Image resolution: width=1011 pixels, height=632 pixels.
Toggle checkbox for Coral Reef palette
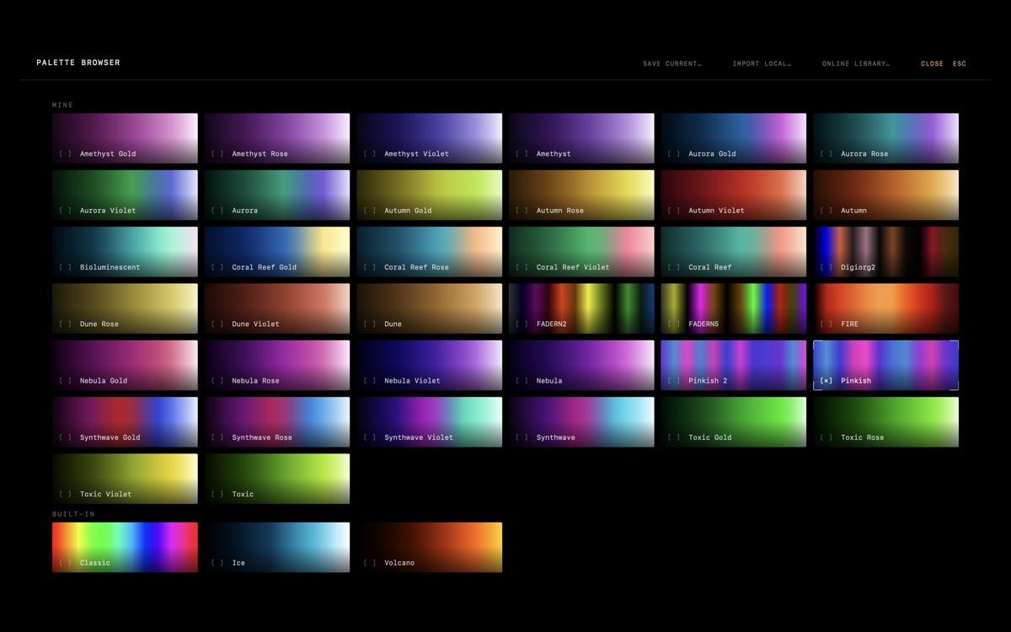tap(674, 267)
